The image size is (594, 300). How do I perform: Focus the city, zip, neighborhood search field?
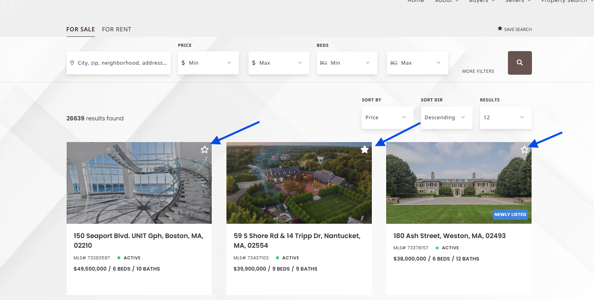click(x=119, y=63)
